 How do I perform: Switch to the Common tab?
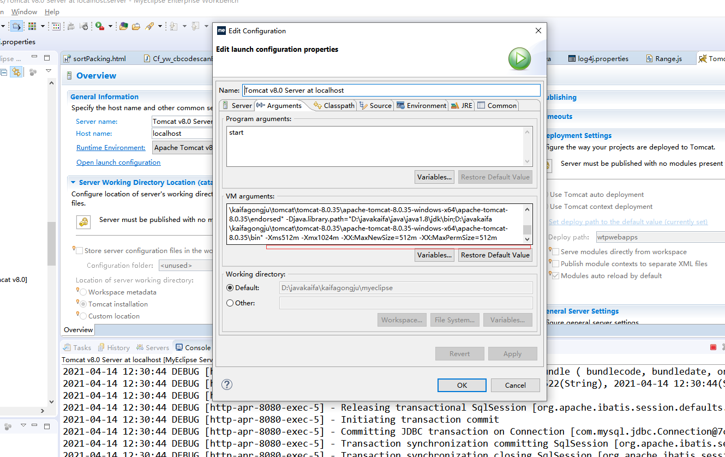[x=497, y=106]
